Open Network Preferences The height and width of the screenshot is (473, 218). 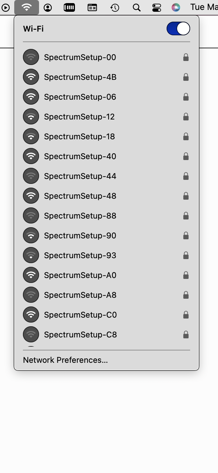tap(65, 360)
